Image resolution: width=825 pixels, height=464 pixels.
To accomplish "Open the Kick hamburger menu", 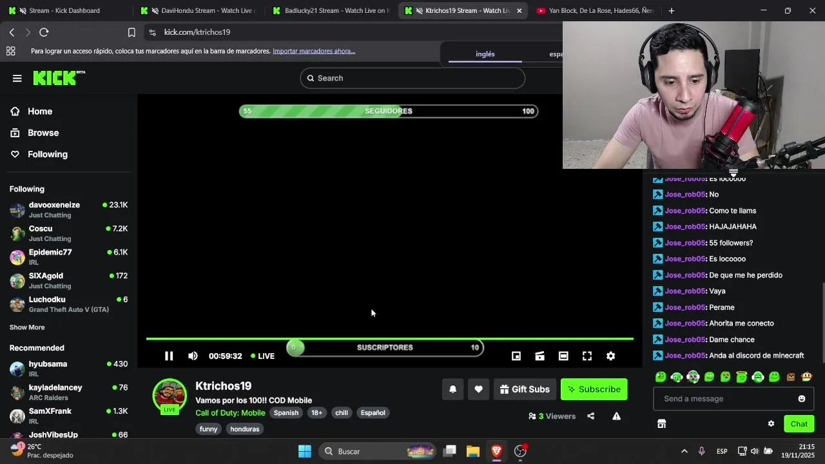I will tap(17, 78).
